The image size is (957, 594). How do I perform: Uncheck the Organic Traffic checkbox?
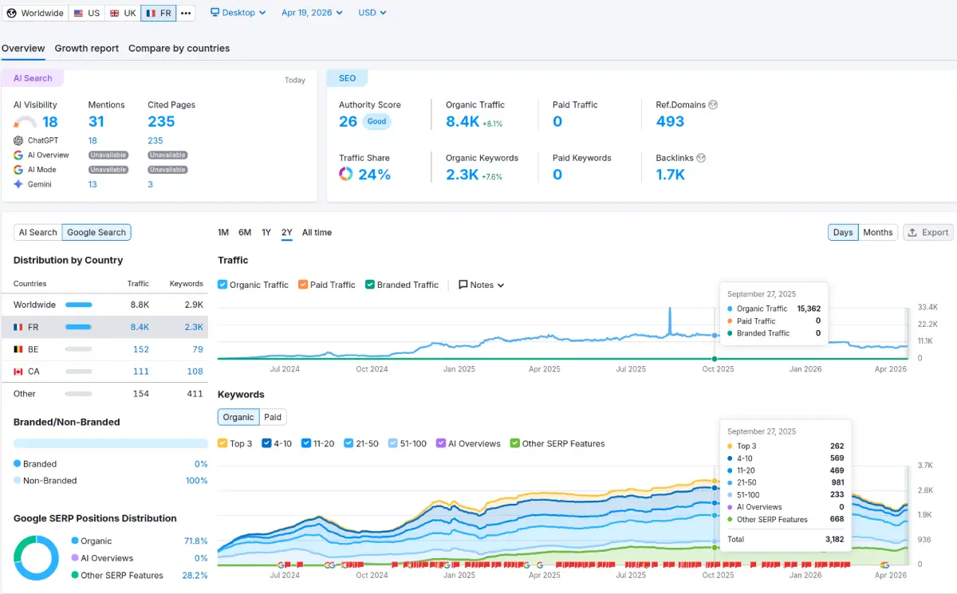tap(223, 285)
